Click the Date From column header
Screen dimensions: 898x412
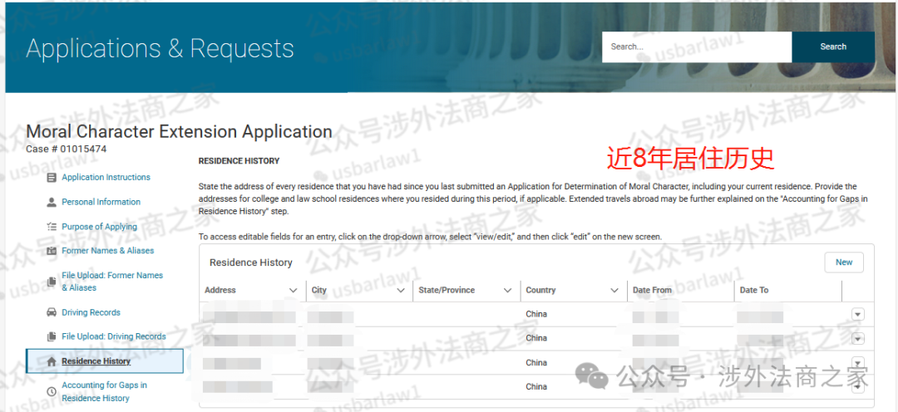coord(652,290)
